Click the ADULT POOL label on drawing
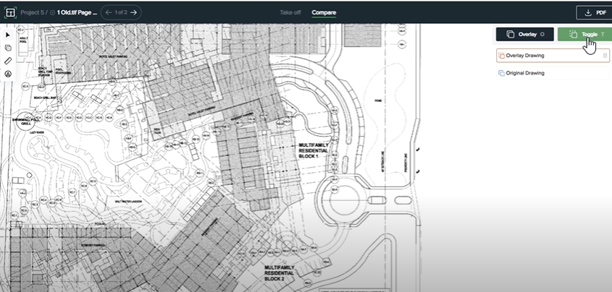Image resolution: width=612 pixels, height=292 pixels. pyautogui.click(x=23, y=39)
